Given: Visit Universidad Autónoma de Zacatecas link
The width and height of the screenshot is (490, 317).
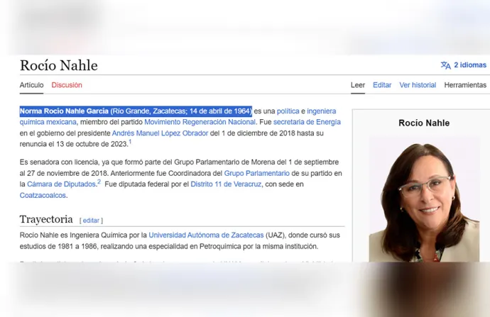Looking at the screenshot, I should click(206, 235).
